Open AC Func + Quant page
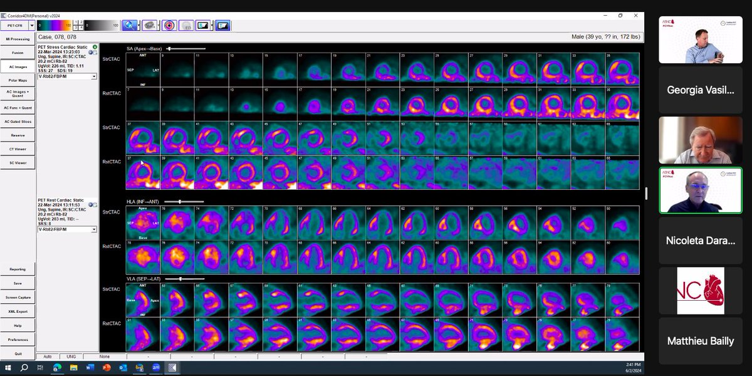The image size is (752, 376). click(x=18, y=108)
